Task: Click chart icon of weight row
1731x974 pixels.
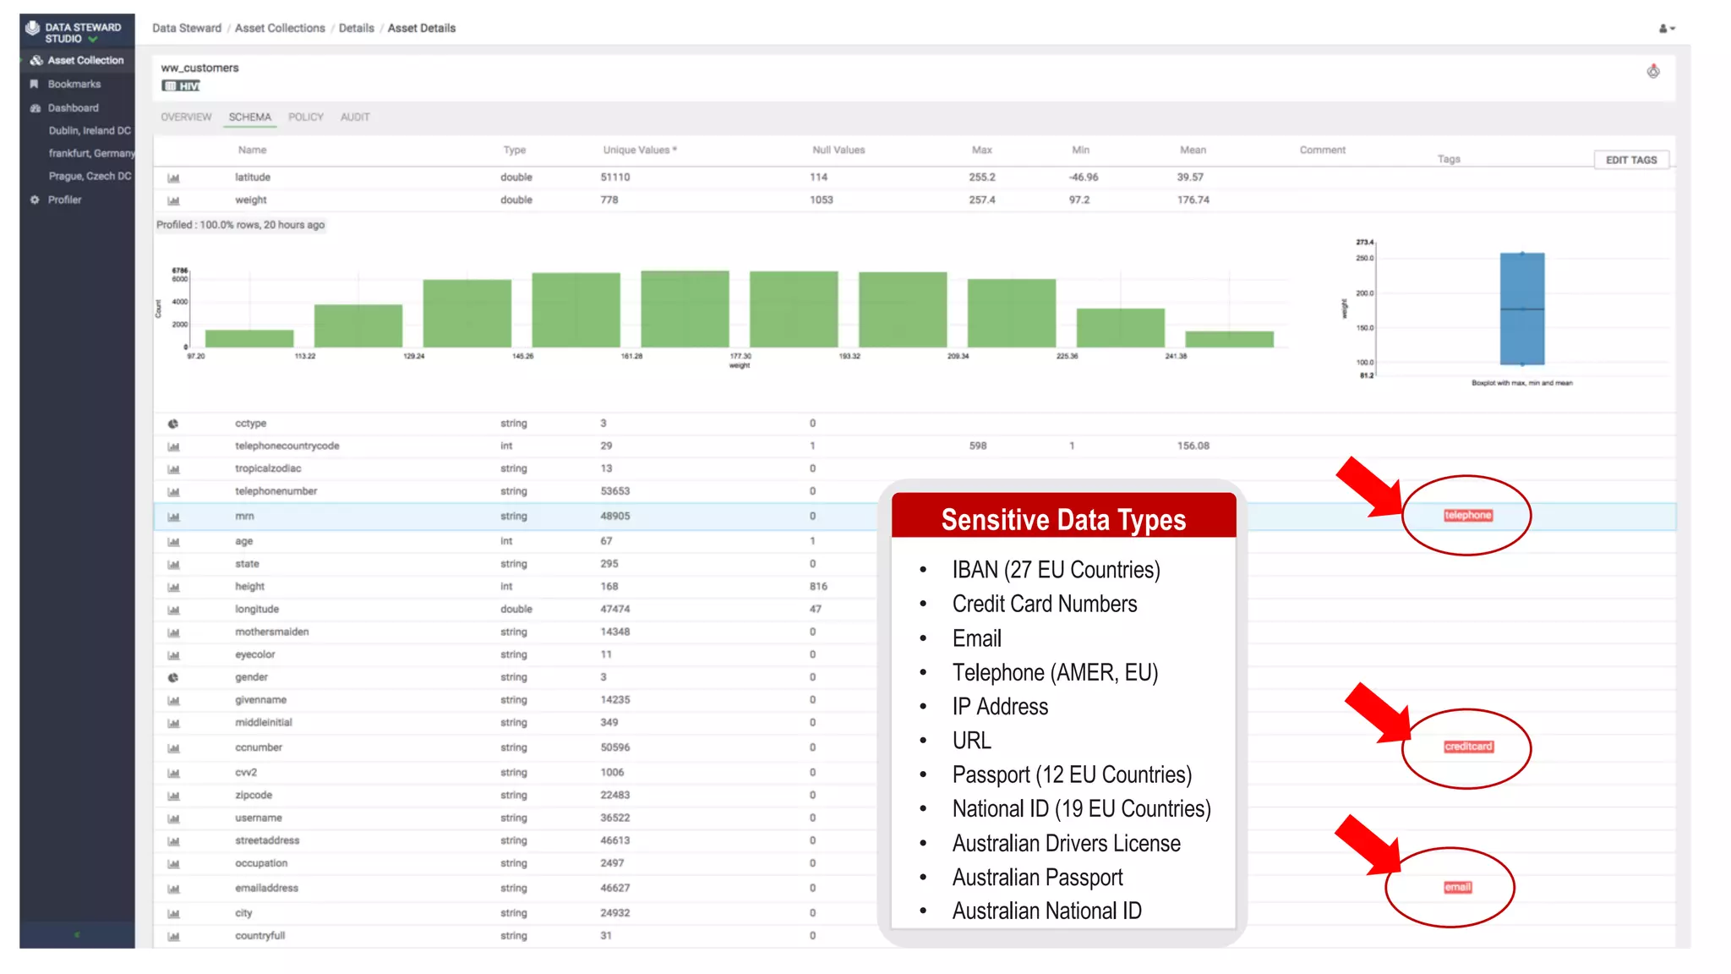Action: [173, 200]
